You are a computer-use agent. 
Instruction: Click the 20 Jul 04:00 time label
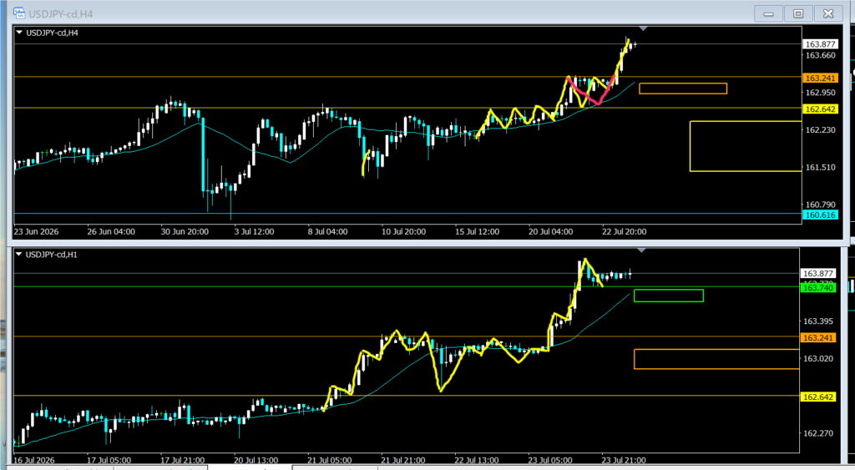551,232
